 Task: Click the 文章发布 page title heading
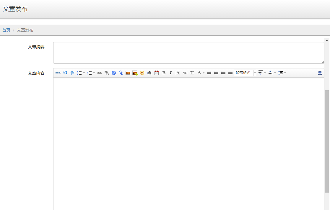[x=15, y=9]
